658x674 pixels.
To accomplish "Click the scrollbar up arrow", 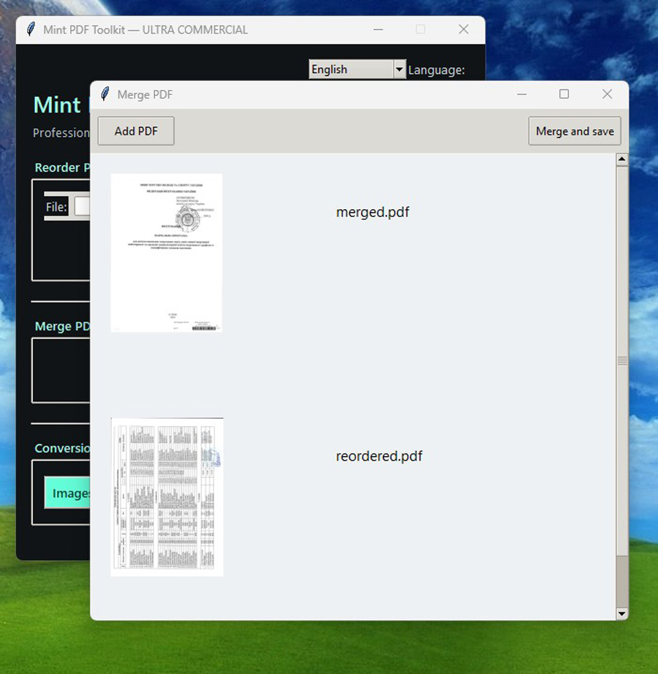I will point(622,158).
